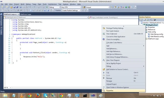Open the Architecture menu

(x=52, y=4)
